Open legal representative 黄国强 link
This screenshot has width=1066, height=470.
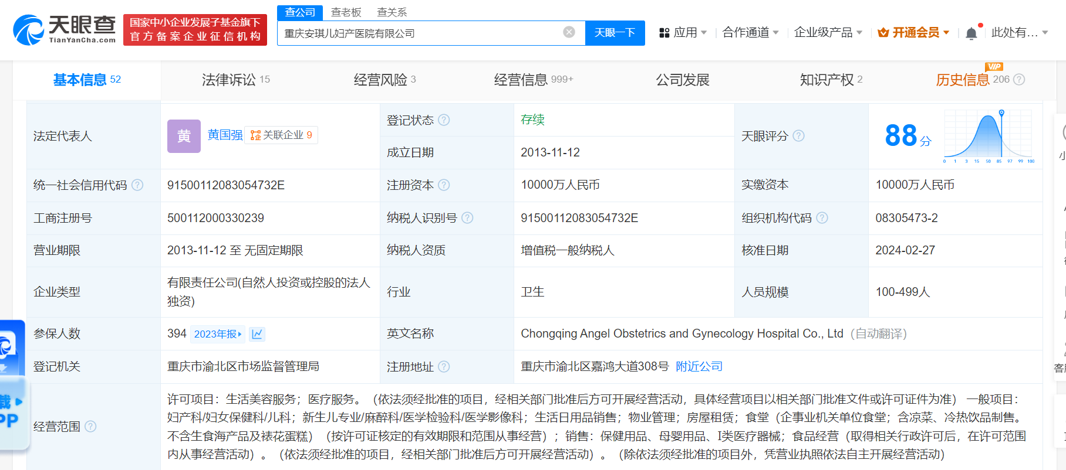[225, 135]
